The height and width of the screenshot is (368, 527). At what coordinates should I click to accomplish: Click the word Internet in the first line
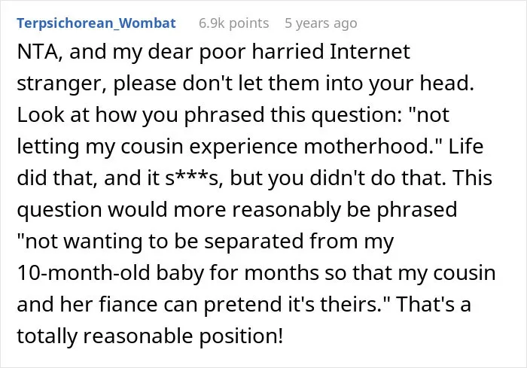pyautogui.click(x=370, y=52)
